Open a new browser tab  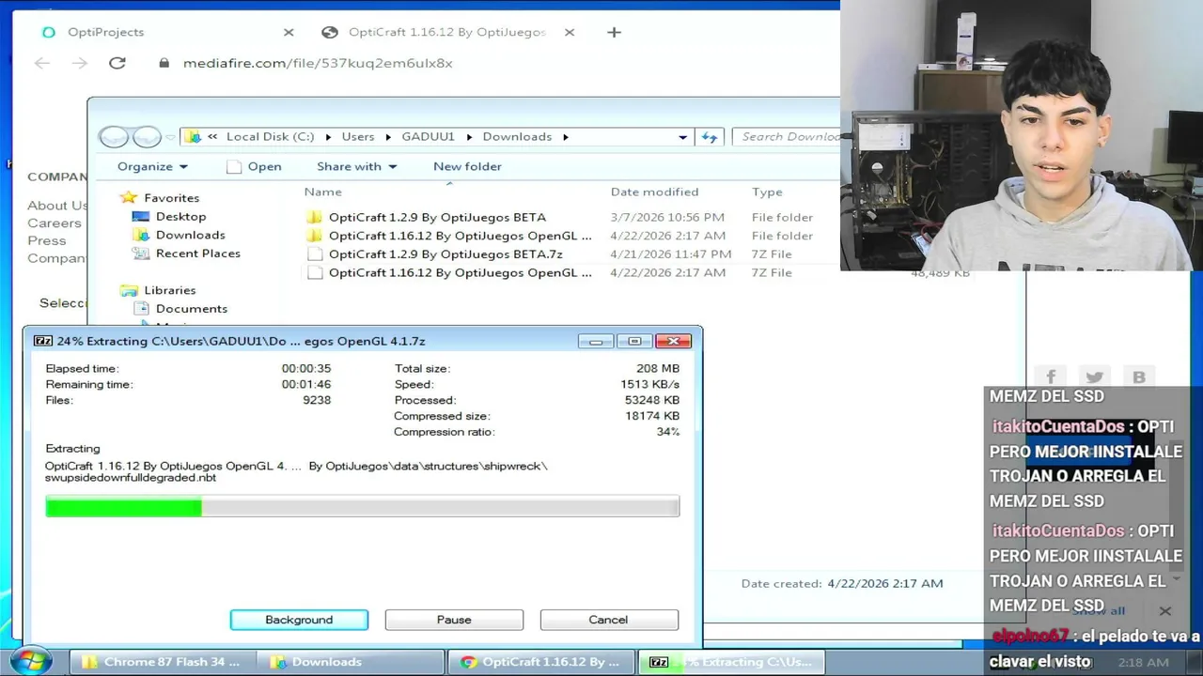(614, 32)
